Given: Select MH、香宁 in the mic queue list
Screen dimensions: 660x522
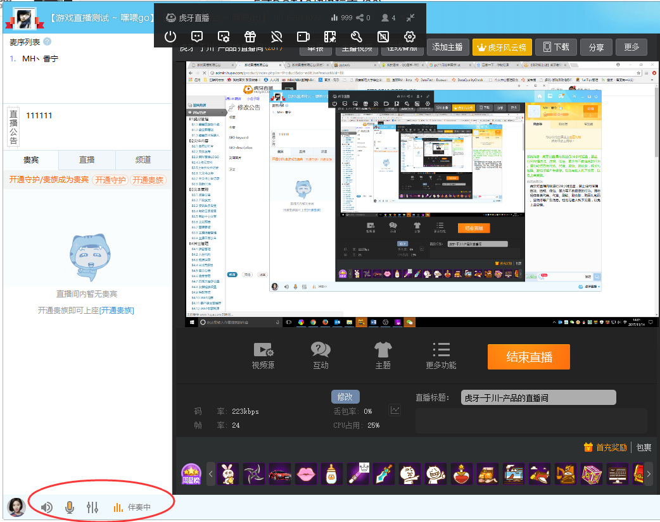Looking at the screenshot, I should pyautogui.click(x=40, y=59).
